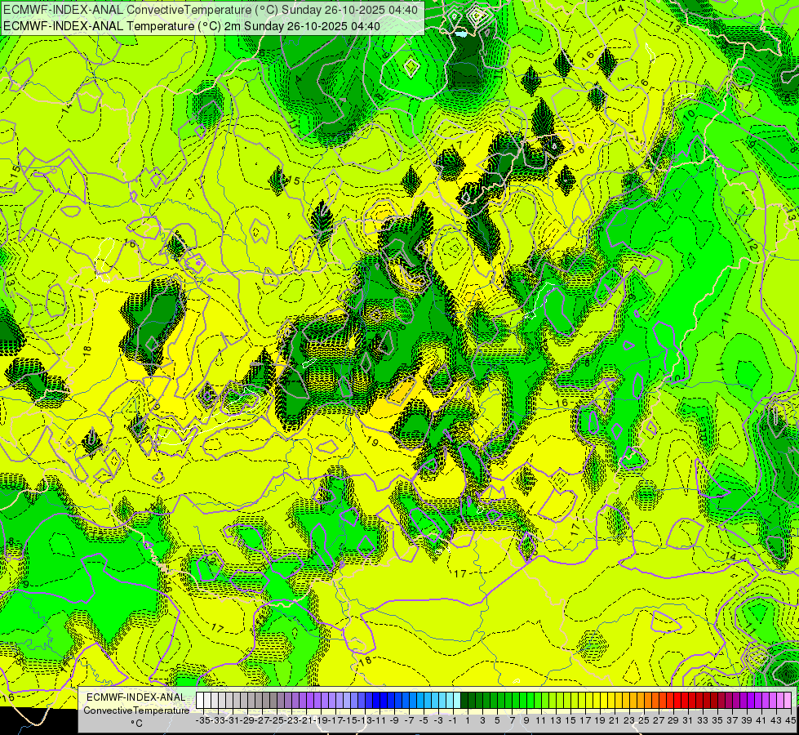
Task: Click the 3 value on the legend
Action: [x=482, y=720]
